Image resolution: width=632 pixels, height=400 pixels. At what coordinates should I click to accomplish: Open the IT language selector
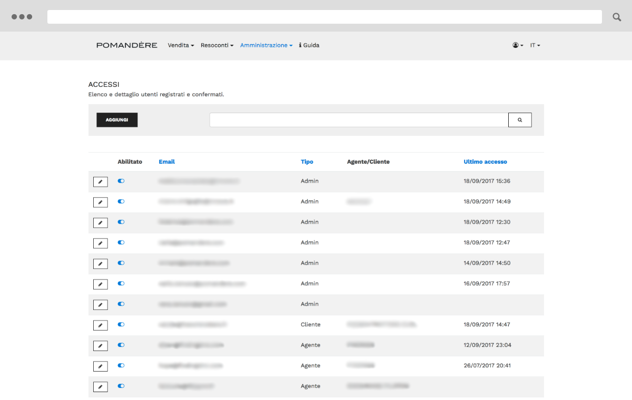click(x=535, y=45)
